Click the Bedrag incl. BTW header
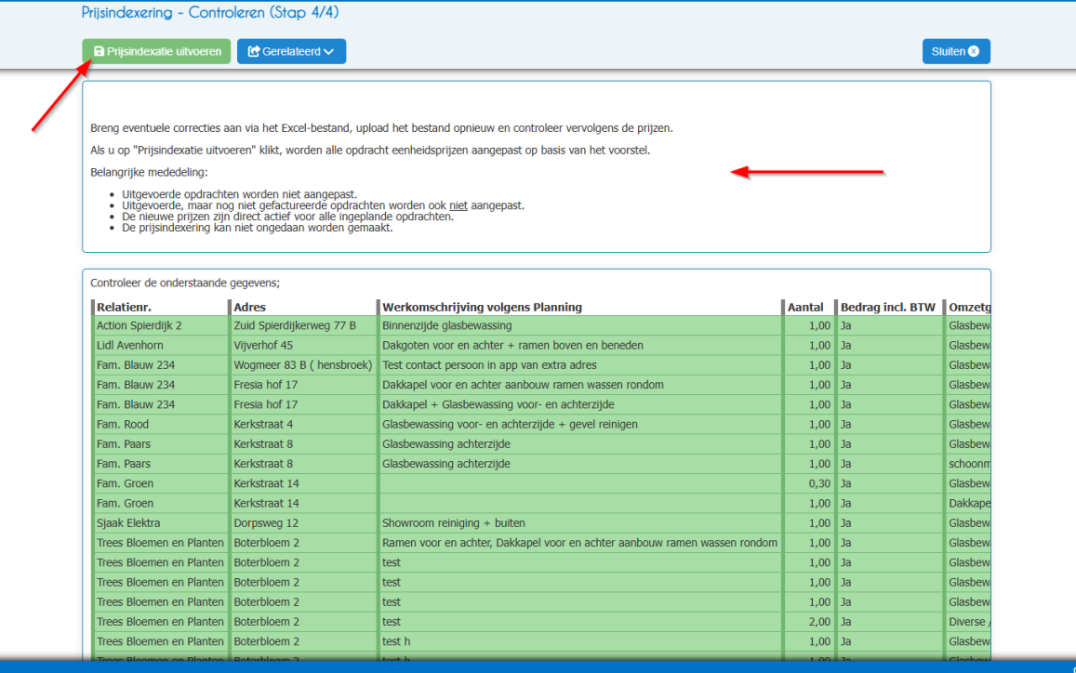The height and width of the screenshot is (673, 1076). [889, 308]
